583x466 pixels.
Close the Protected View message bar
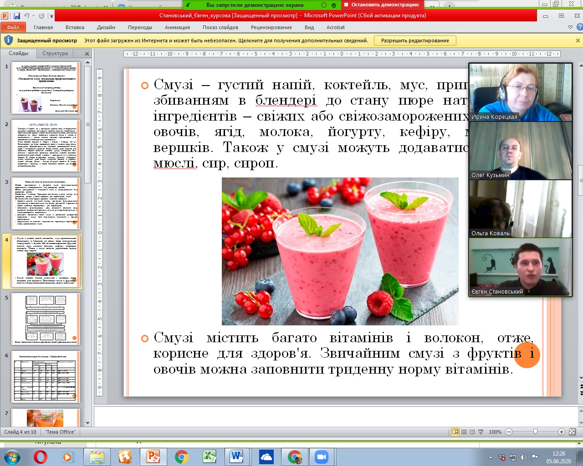[x=578, y=41]
